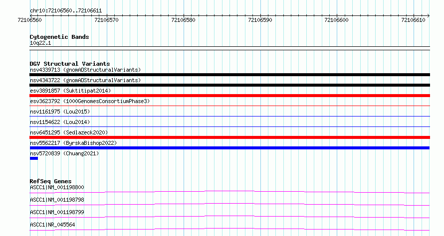This screenshot has height=236, width=444.
Task: Click the nsv4343722 gnomADStructuralVariants label
Action: click(85, 80)
